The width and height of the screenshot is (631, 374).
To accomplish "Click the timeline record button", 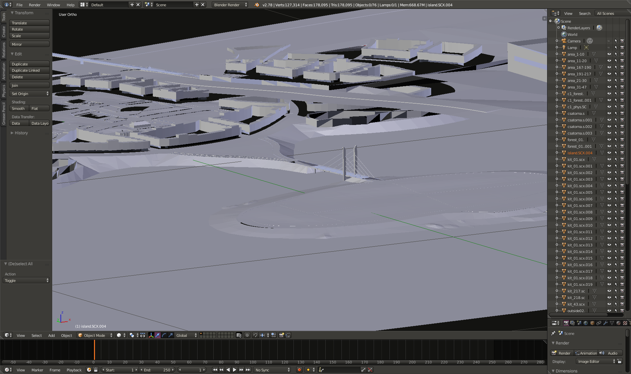I will tap(299, 370).
